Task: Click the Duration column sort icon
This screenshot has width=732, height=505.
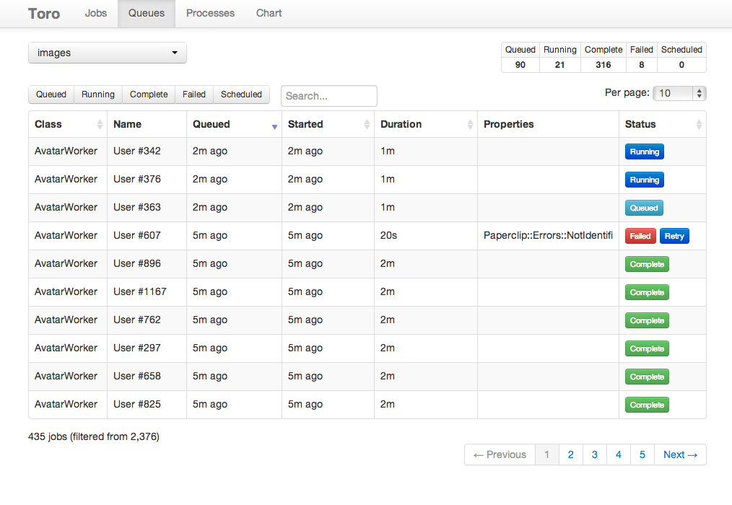Action: [x=471, y=125]
